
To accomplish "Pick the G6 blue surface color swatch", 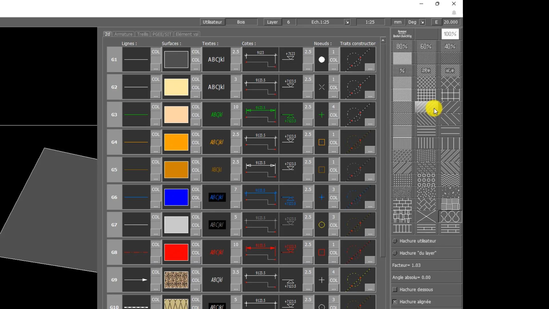I will click(x=176, y=197).
